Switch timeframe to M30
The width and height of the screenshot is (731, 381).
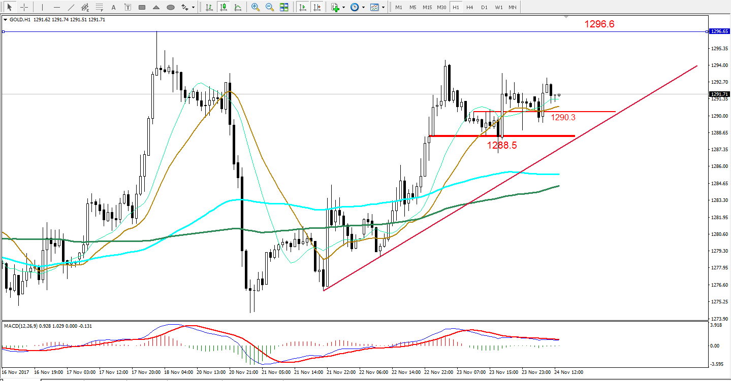[441, 8]
